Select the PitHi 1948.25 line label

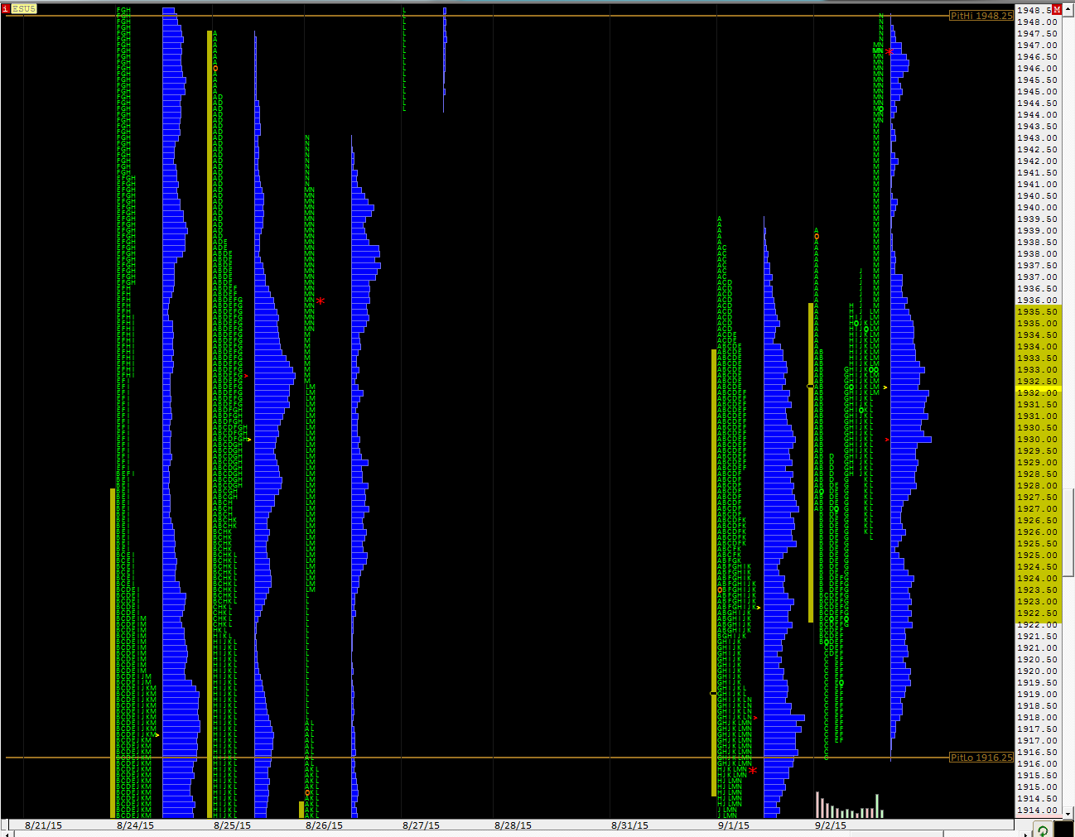pos(981,16)
